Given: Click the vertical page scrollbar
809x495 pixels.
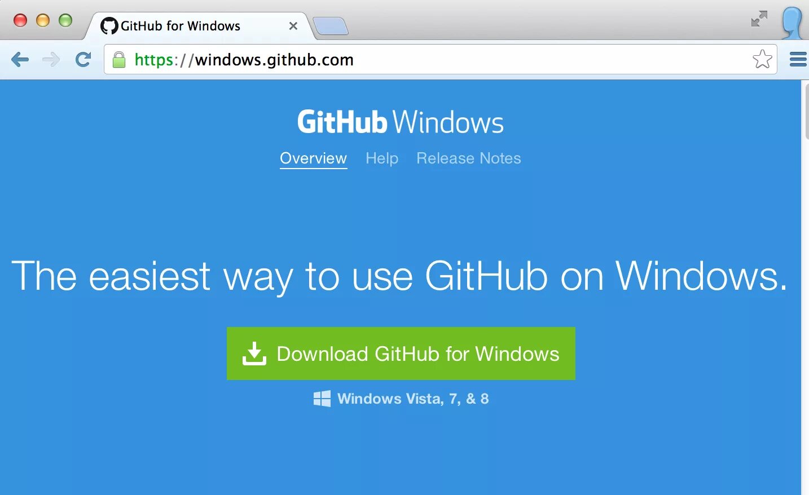Looking at the screenshot, I should click(805, 288).
